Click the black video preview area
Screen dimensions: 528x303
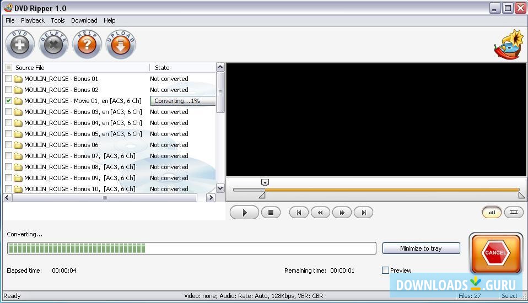pos(376,120)
